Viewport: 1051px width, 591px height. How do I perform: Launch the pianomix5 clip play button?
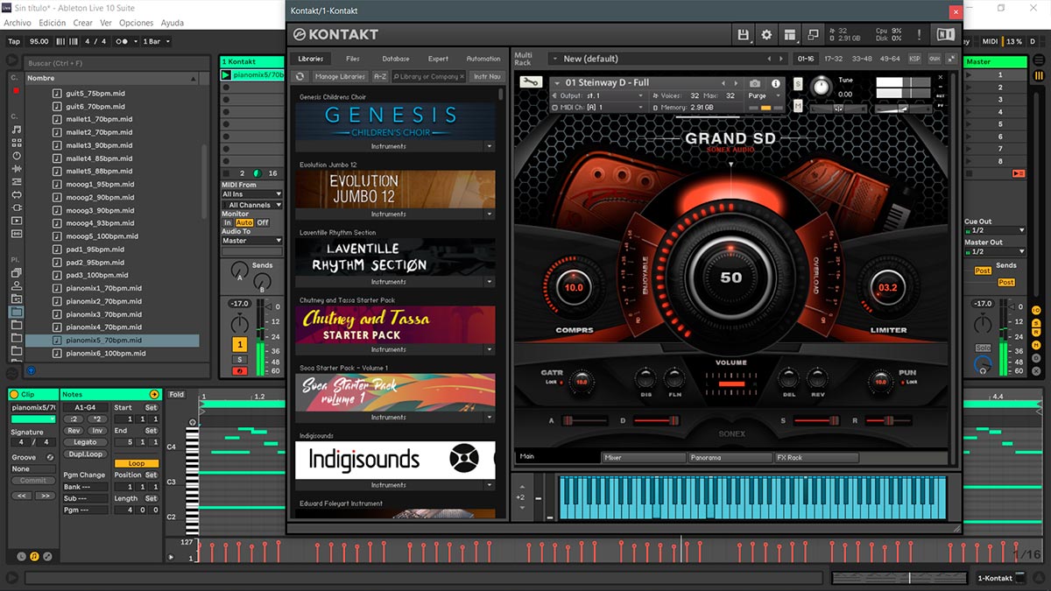pyautogui.click(x=226, y=75)
